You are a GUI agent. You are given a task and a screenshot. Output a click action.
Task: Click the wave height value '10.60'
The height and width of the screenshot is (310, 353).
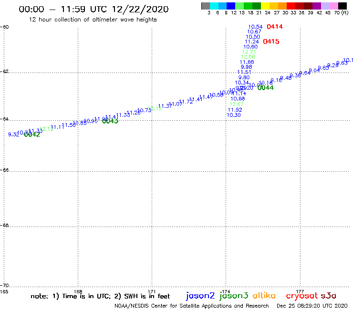pyautogui.click(x=250, y=47)
